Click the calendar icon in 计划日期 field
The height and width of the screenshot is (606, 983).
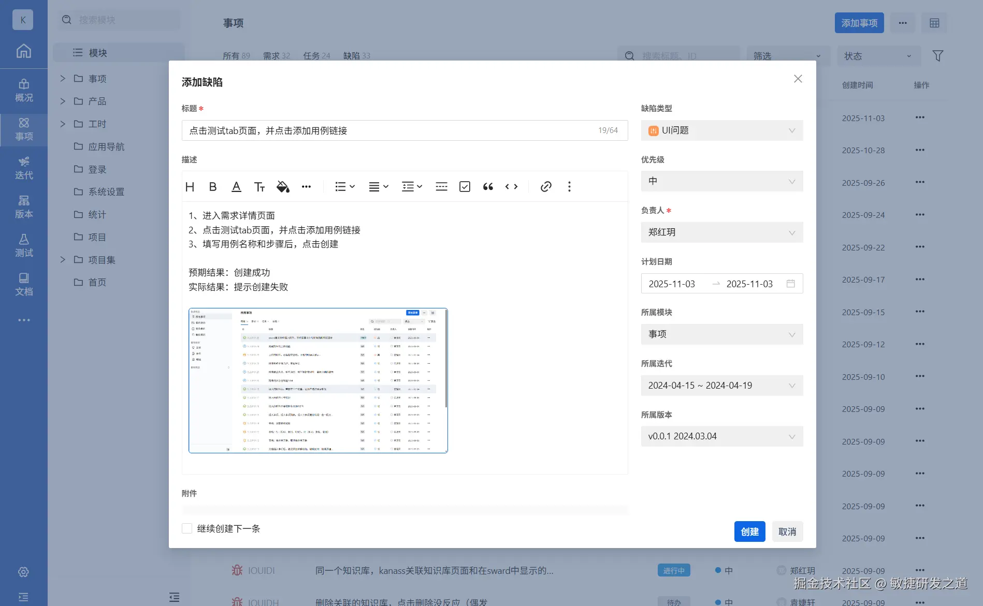pos(790,284)
